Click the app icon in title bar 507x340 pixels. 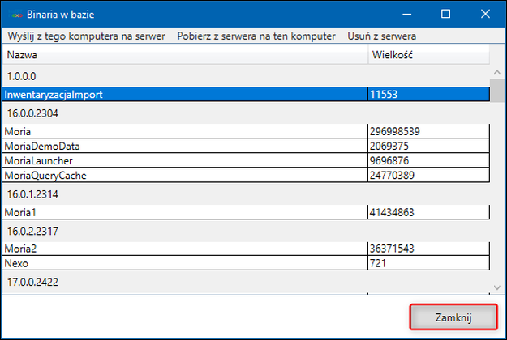point(15,15)
